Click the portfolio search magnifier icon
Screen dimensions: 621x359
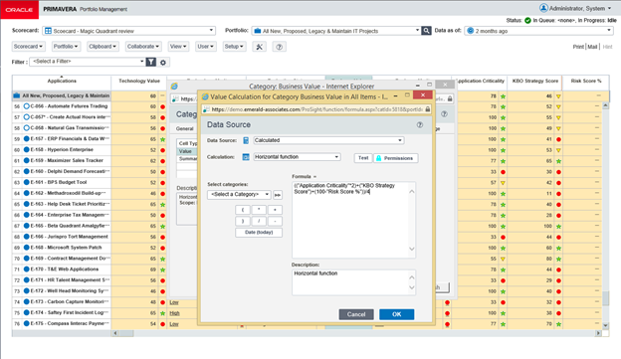(426, 31)
